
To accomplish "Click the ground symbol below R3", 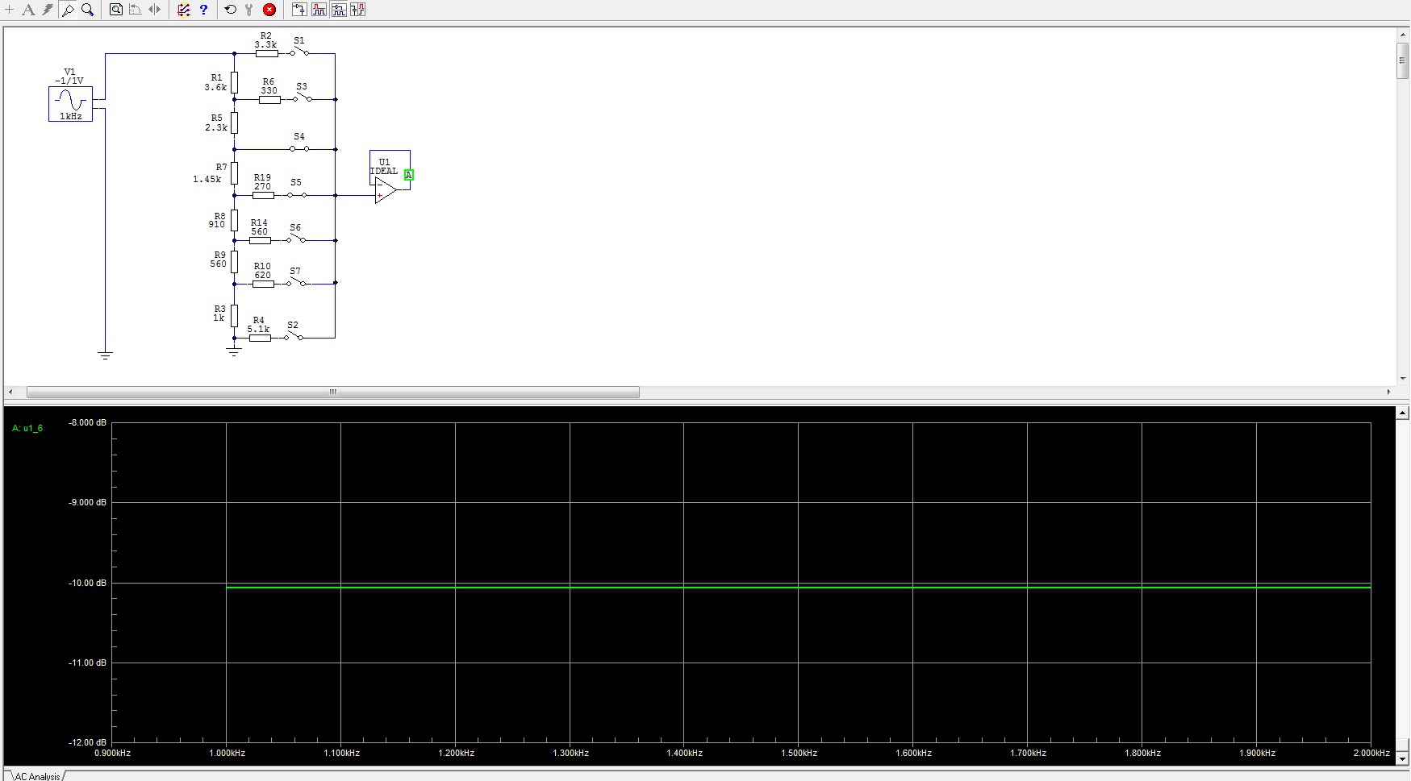I will [234, 351].
